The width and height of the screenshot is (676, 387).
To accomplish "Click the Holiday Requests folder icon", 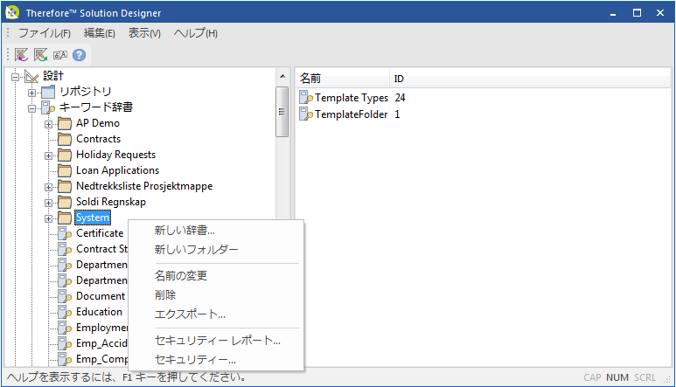I will pyautogui.click(x=65, y=155).
